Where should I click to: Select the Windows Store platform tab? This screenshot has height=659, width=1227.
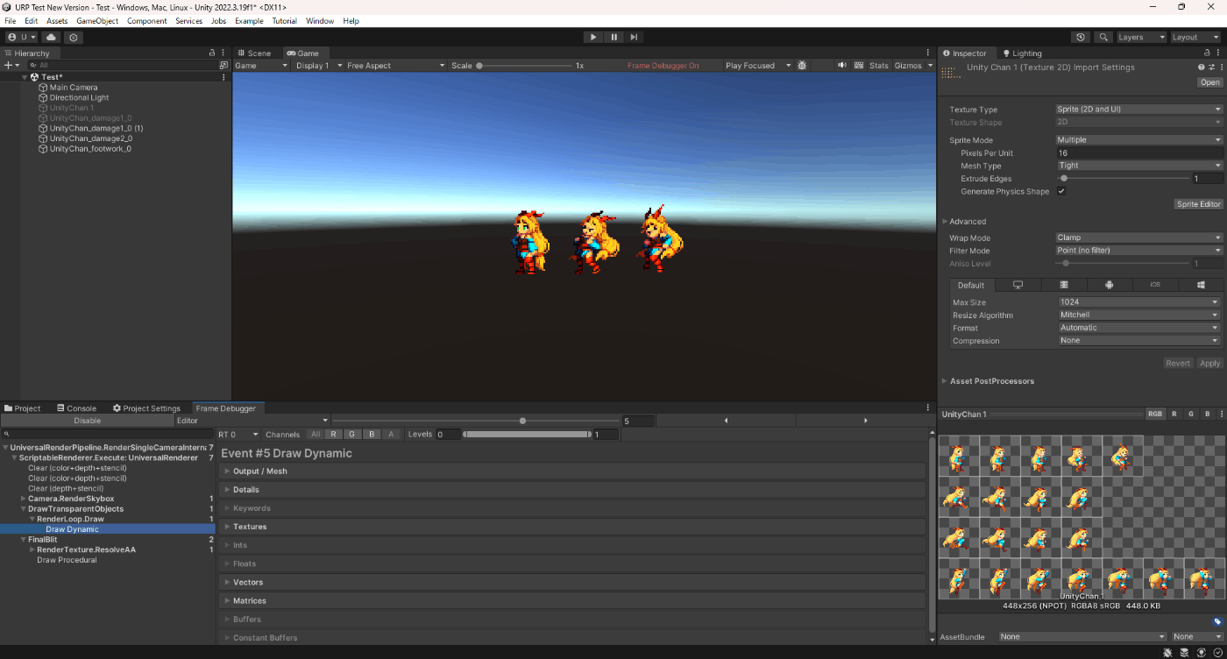tap(1200, 285)
